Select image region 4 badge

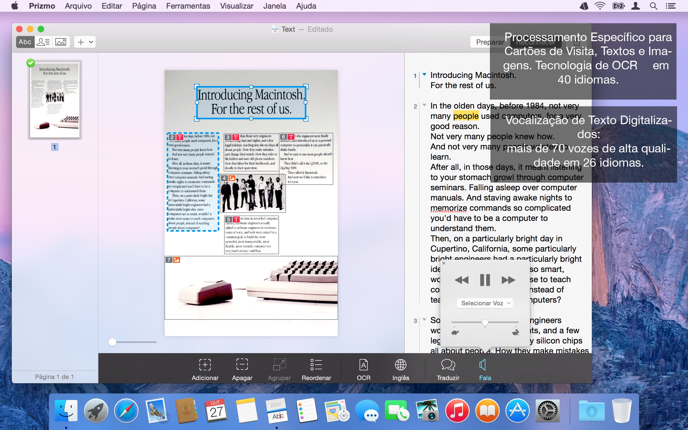pyautogui.click(x=232, y=178)
